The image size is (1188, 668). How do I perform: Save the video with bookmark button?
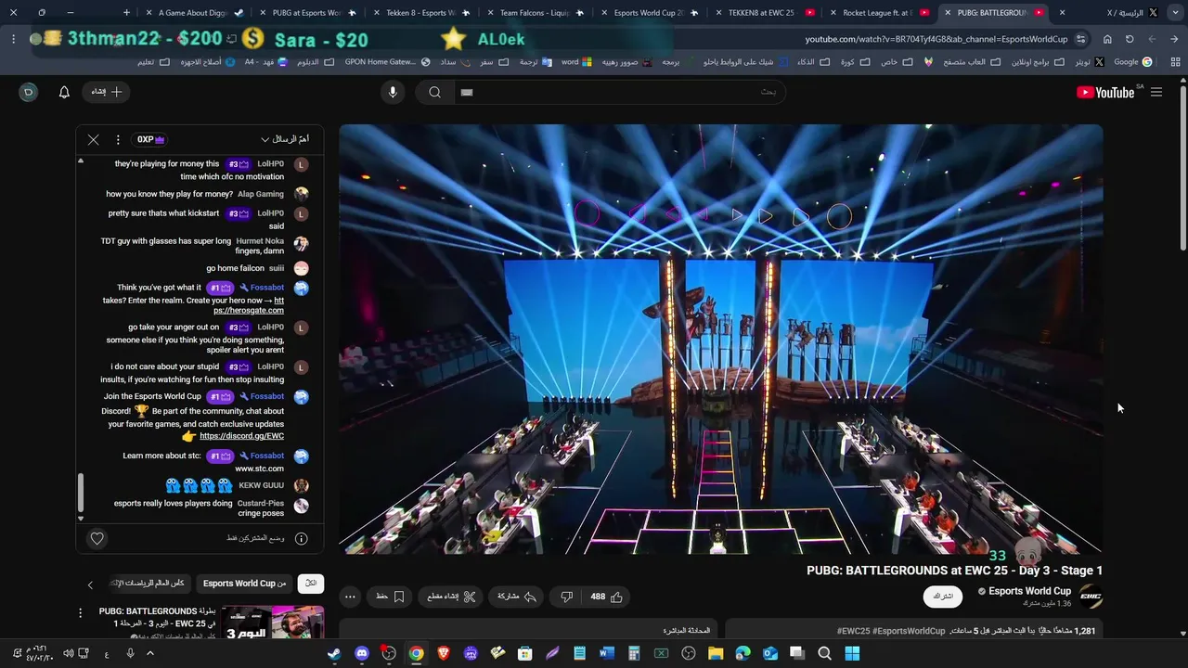(x=390, y=597)
